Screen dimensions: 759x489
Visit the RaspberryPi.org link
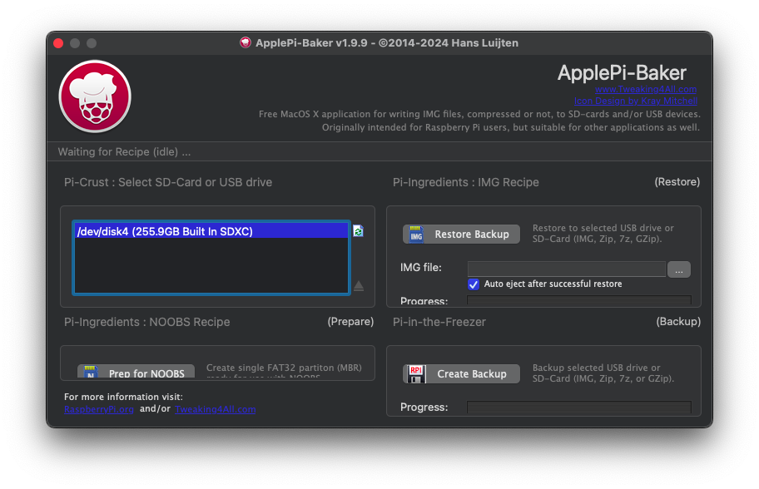click(99, 409)
